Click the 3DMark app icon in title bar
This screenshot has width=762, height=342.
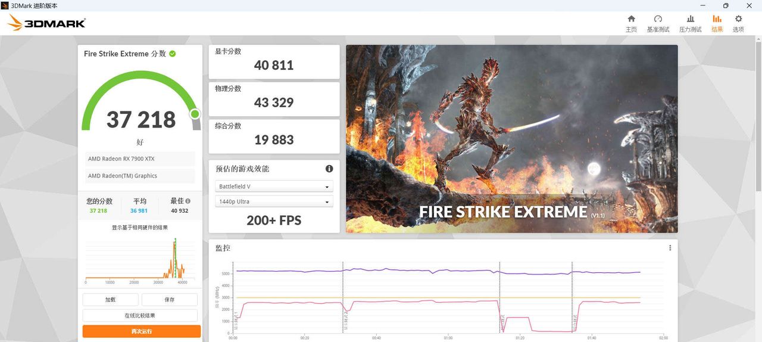coord(5,5)
